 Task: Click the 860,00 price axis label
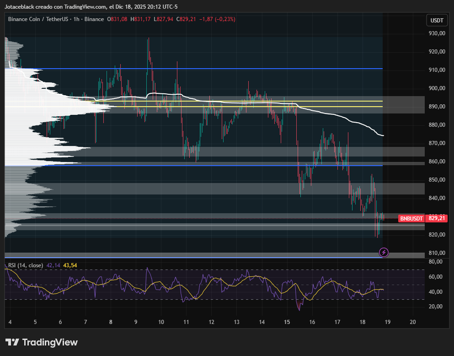(x=437, y=162)
